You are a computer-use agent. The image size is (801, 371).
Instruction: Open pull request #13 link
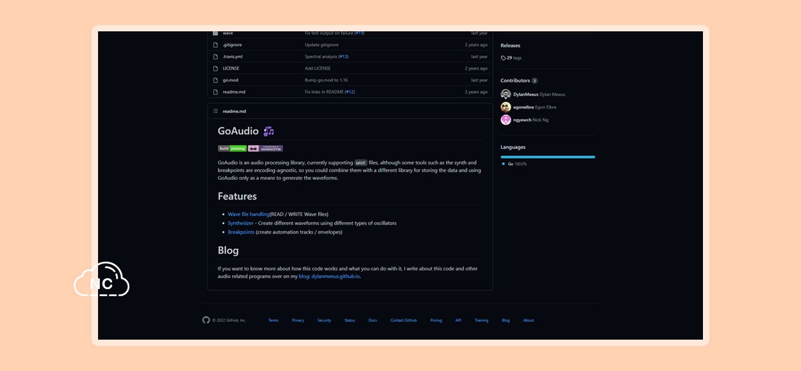pos(343,56)
